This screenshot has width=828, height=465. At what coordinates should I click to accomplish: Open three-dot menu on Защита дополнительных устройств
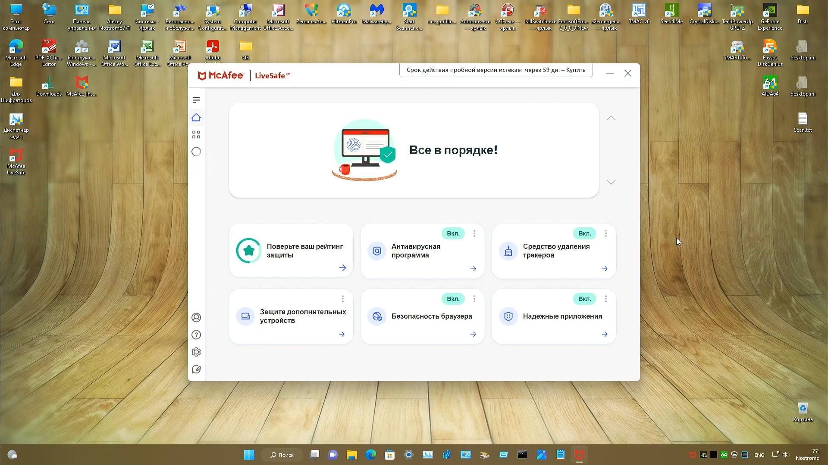click(x=343, y=299)
